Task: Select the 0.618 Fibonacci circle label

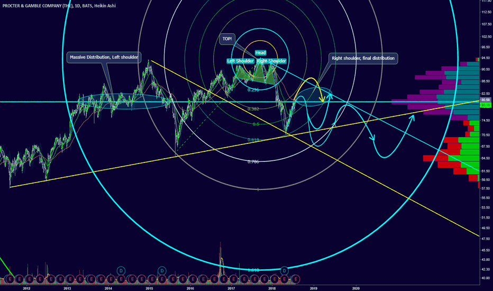Action: click(253, 140)
